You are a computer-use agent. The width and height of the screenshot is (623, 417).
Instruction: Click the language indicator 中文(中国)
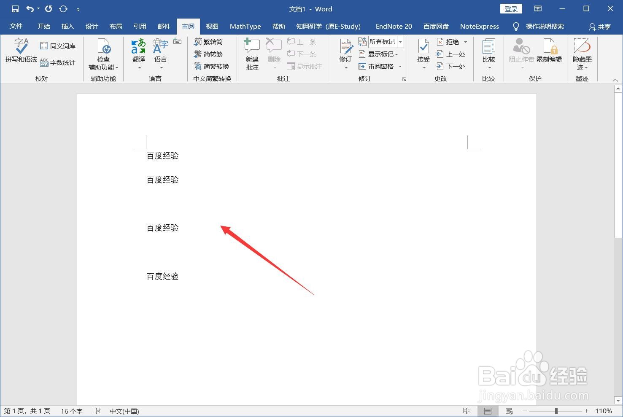pyautogui.click(x=124, y=411)
